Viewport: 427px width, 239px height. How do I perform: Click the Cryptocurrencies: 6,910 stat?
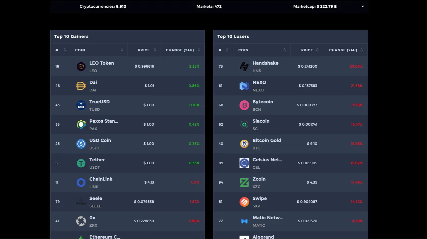(103, 6)
